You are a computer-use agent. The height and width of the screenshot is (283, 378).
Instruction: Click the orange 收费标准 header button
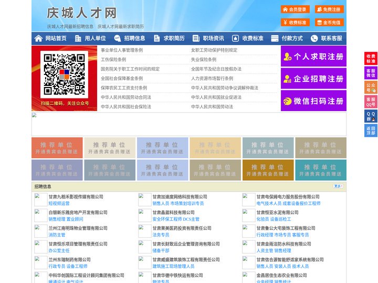[295, 23]
